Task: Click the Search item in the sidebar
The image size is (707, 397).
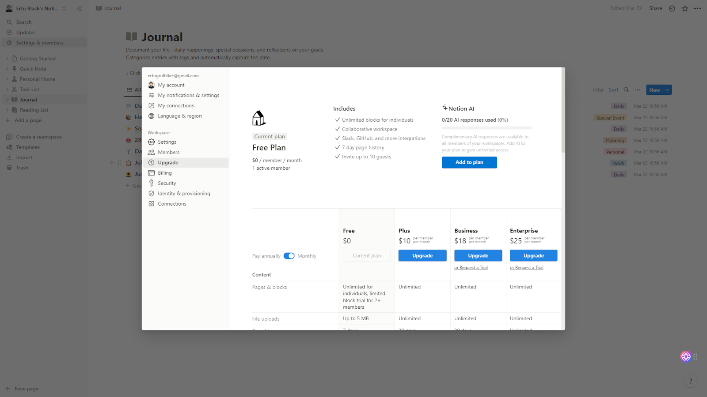Action: (x=43, y=22)
